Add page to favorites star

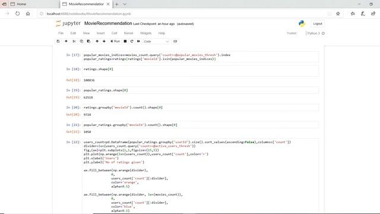338,14
